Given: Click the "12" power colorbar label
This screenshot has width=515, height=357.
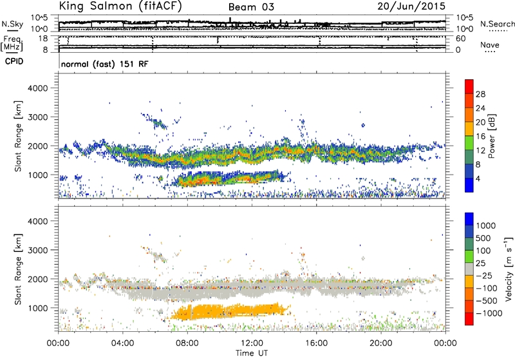Looking at the screenshot, I should pyautogui.click(x=480, y=151).
